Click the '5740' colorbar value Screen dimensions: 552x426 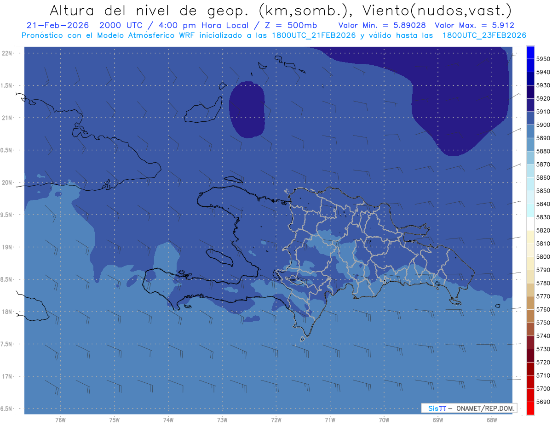click(543, 336)
